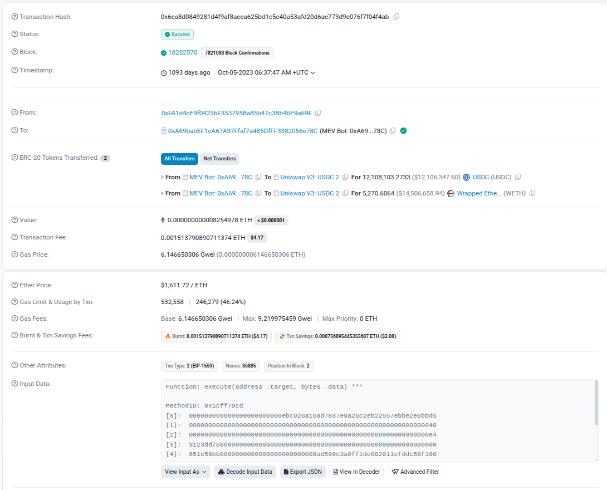Copy the USDC token address
This screenshot has height=490, width=607.
518,177
